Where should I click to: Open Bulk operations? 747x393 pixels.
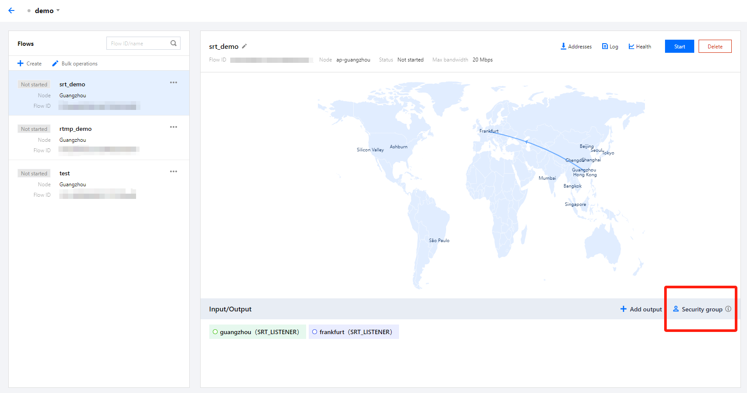tap(75, 64)
